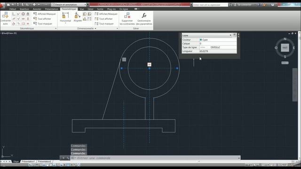This screenshot has width=301, height=169.
Task: Click in the Entrez une commande input
Action: (x=154, y=158)
